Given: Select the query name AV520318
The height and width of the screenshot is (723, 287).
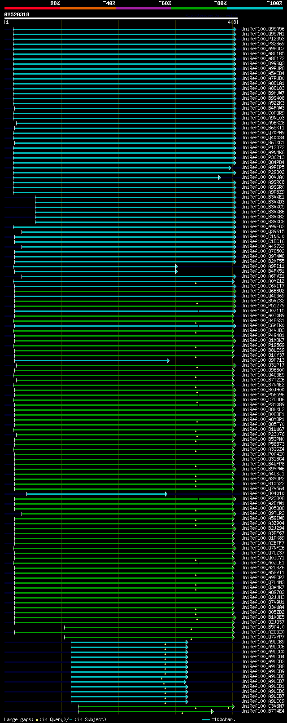Looking at the screenshot, I should coord(17,14).
